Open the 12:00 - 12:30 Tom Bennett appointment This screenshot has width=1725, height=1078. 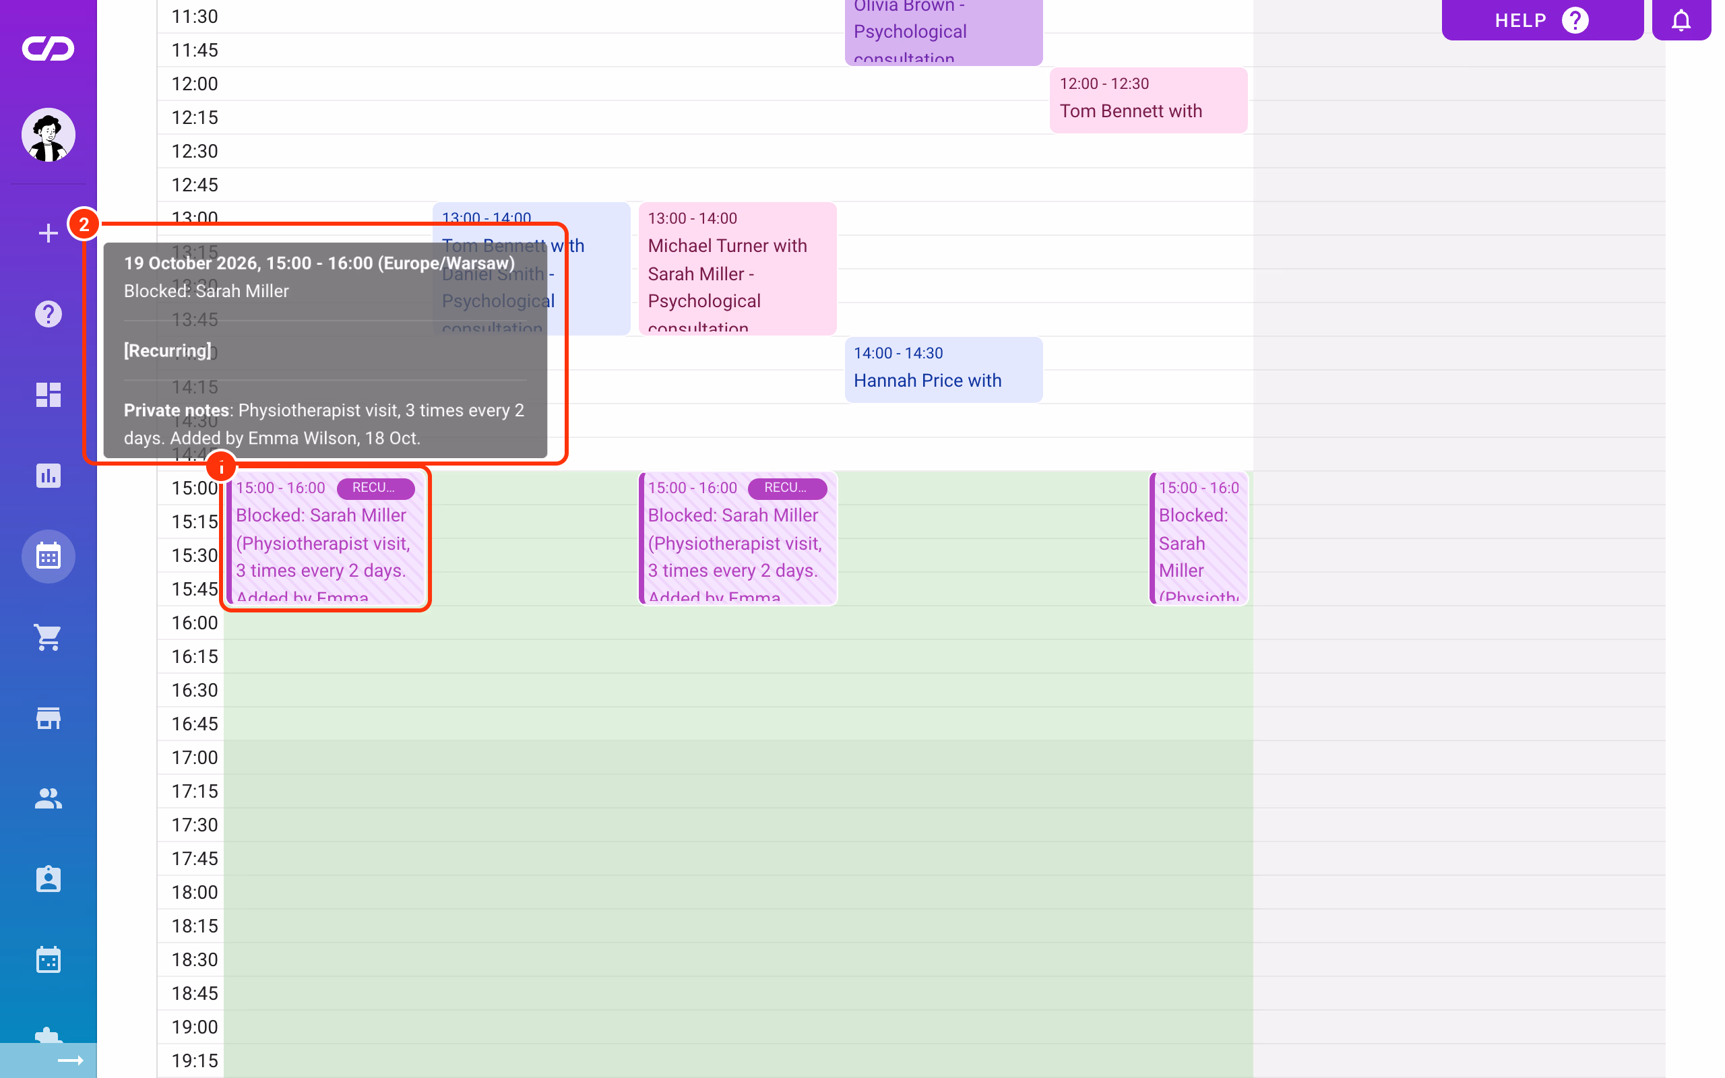pos(1148,100)
